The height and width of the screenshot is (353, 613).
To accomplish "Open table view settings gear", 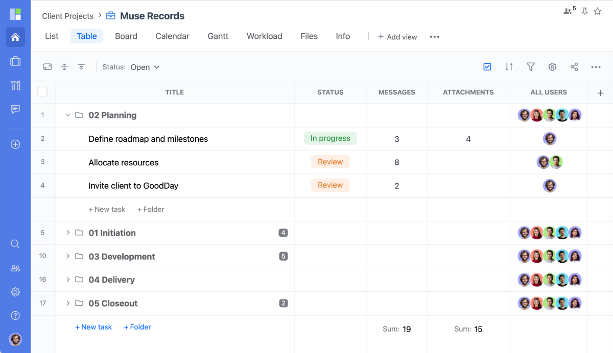I will click(552, 67).
